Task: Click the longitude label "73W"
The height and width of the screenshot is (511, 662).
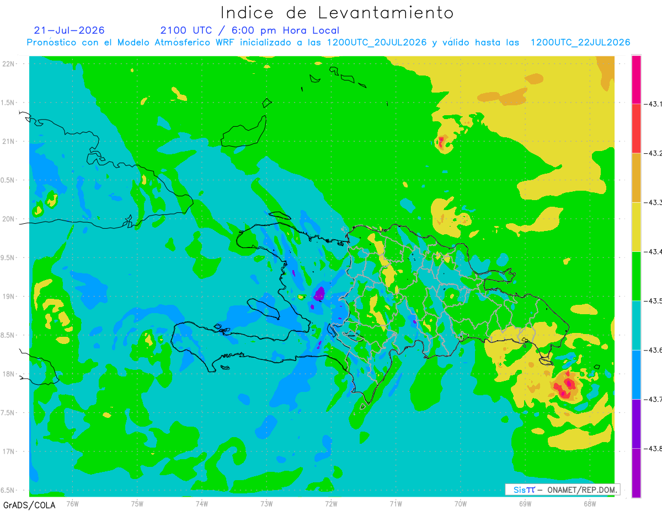Action: click(x=266, y=503)
